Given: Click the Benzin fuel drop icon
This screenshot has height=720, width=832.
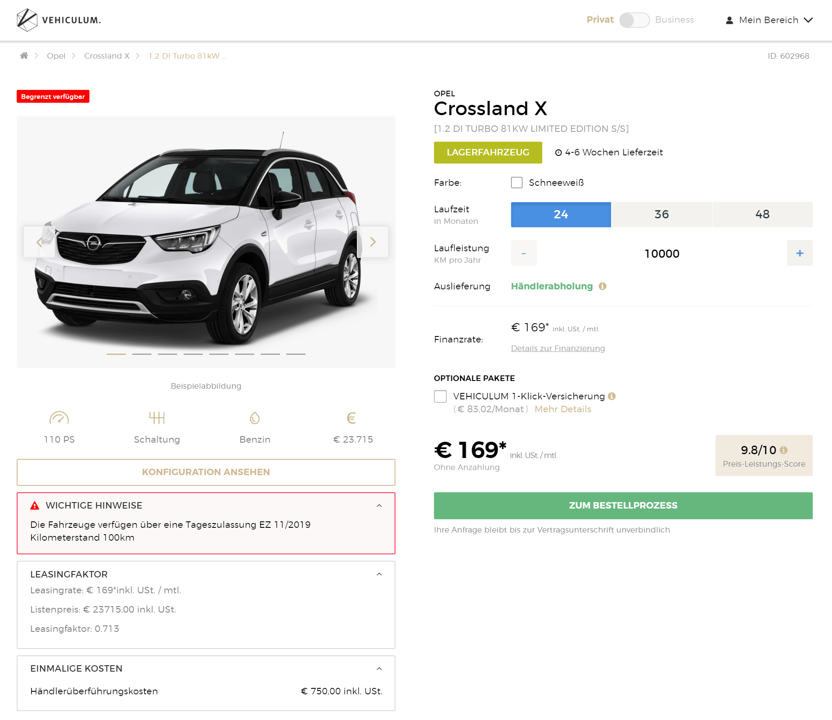Looking at the screenshot, I should click(x=255, y=418).
